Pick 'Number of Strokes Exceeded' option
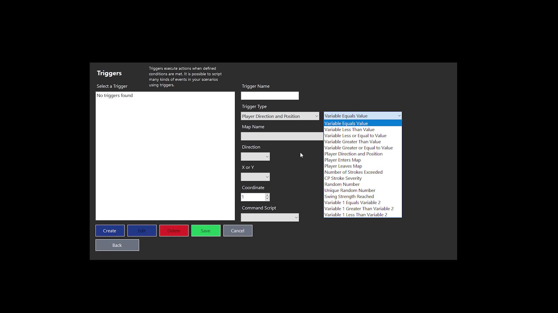The width and height of the screenshot is (558, 313). coord(353,172)
